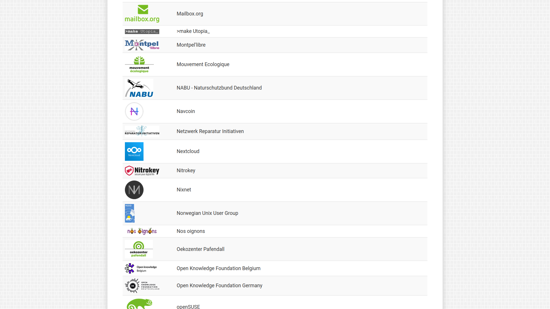
Task: Click the Nos oignons onion logo
Action: pos(142,231)
